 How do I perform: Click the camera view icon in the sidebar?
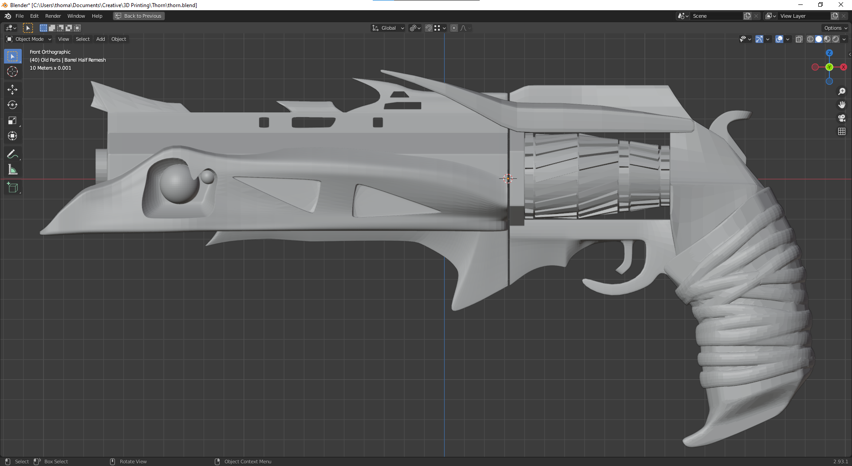tap(841, 118)
